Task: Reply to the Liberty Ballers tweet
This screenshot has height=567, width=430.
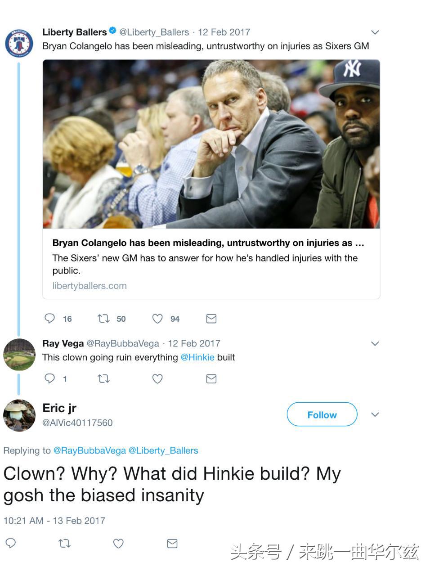Action: point(49,319)
